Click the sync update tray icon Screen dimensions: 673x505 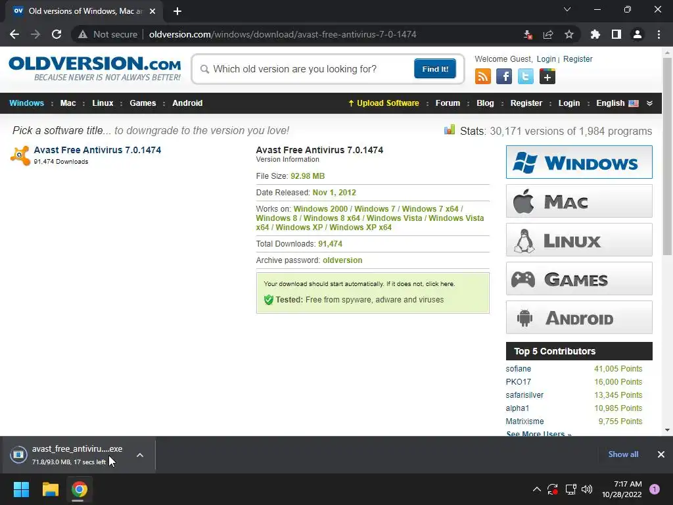coord(553,489)
